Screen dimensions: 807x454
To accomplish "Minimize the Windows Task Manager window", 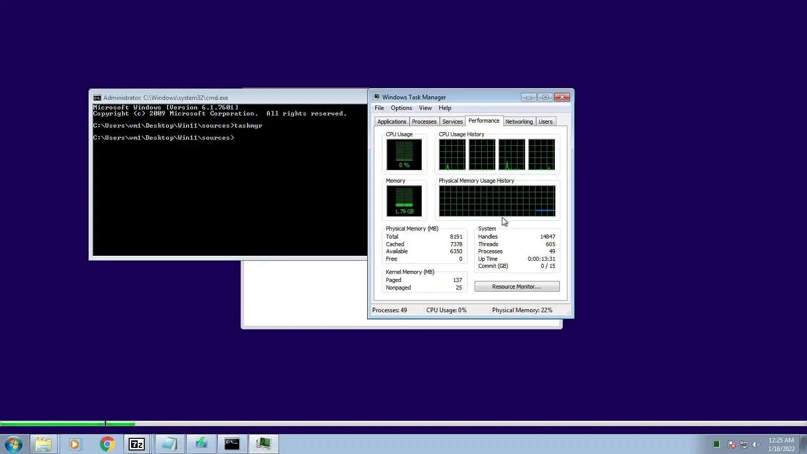I will point(529,97).
